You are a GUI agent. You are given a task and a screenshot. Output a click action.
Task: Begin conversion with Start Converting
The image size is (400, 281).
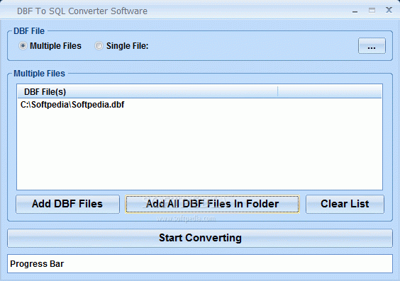[x=200, y=238]
